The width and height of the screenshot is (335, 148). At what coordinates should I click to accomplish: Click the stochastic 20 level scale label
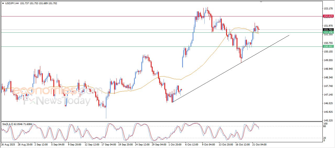[325, 138]
